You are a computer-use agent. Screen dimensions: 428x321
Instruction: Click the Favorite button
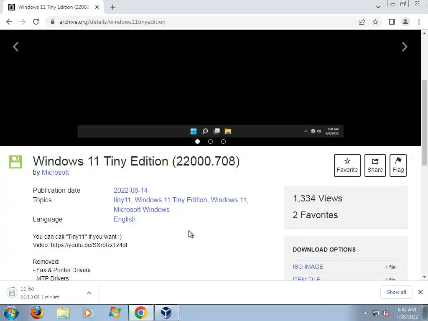[x=347, y=166]
